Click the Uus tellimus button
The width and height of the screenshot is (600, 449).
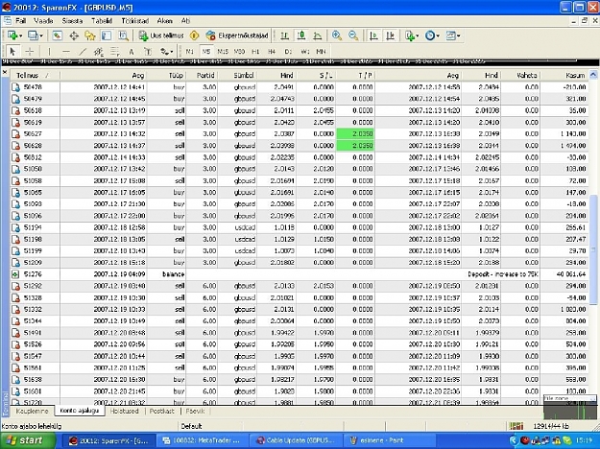(x=161, y=35)
